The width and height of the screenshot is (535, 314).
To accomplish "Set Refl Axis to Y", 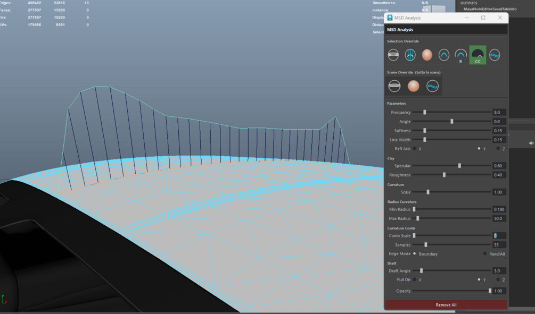I will tap(479, 148).
